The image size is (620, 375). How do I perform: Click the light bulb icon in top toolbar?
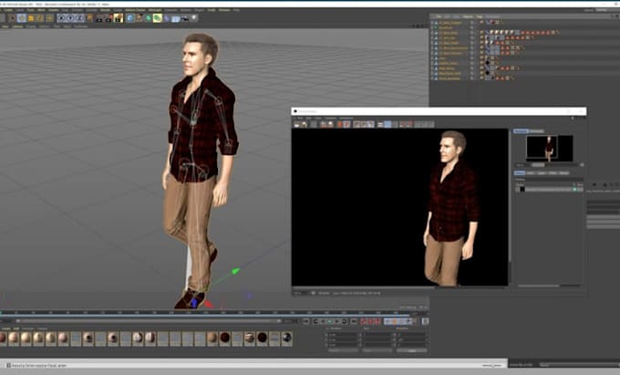193,18
